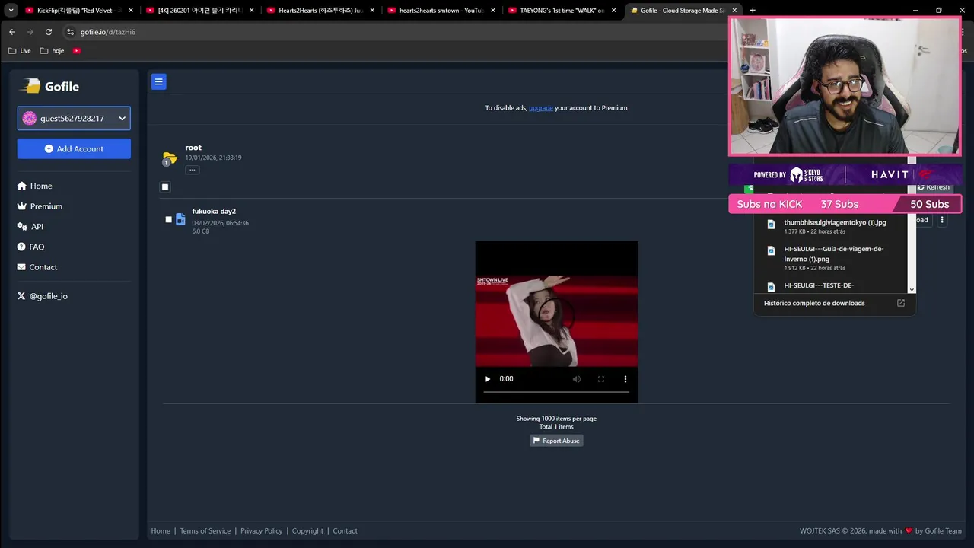Expand the guest5627928217 account dropdown
Screen dimensions: 974x548
click(74, 118)
